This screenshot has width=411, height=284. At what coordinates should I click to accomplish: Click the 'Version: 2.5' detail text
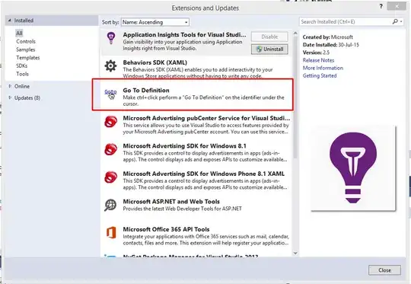315,53
